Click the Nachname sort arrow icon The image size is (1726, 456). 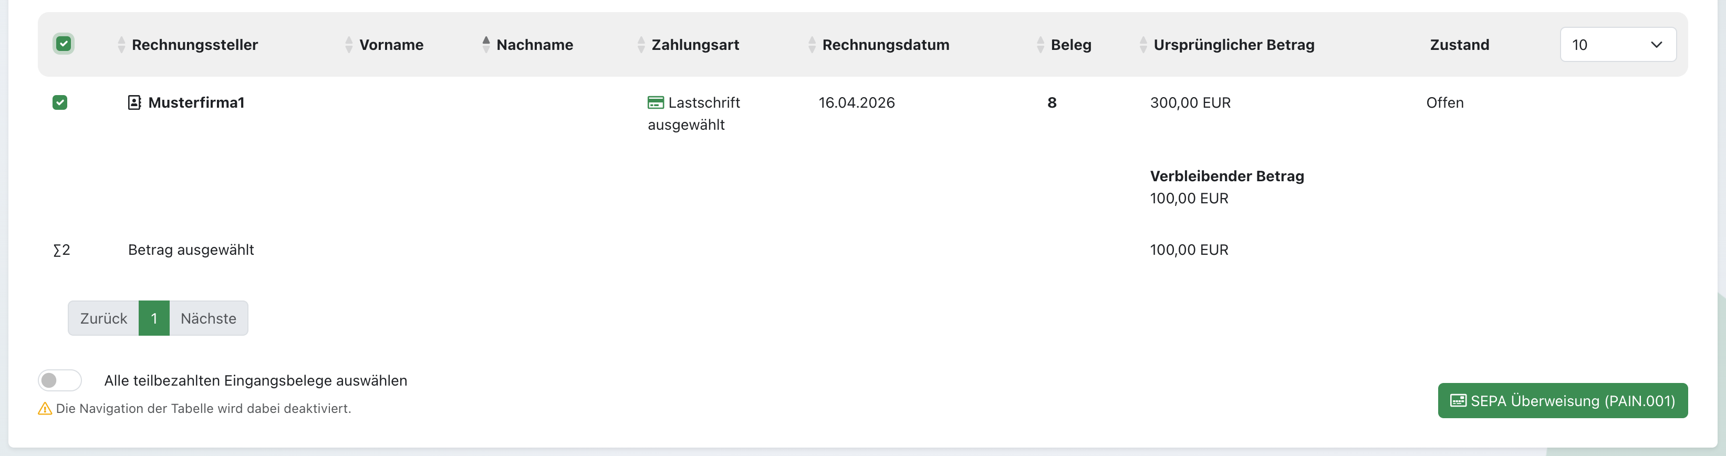tap(486, 45)
